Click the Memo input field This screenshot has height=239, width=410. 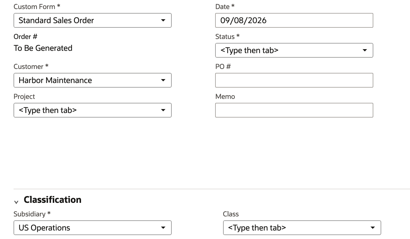coord(294,110)
